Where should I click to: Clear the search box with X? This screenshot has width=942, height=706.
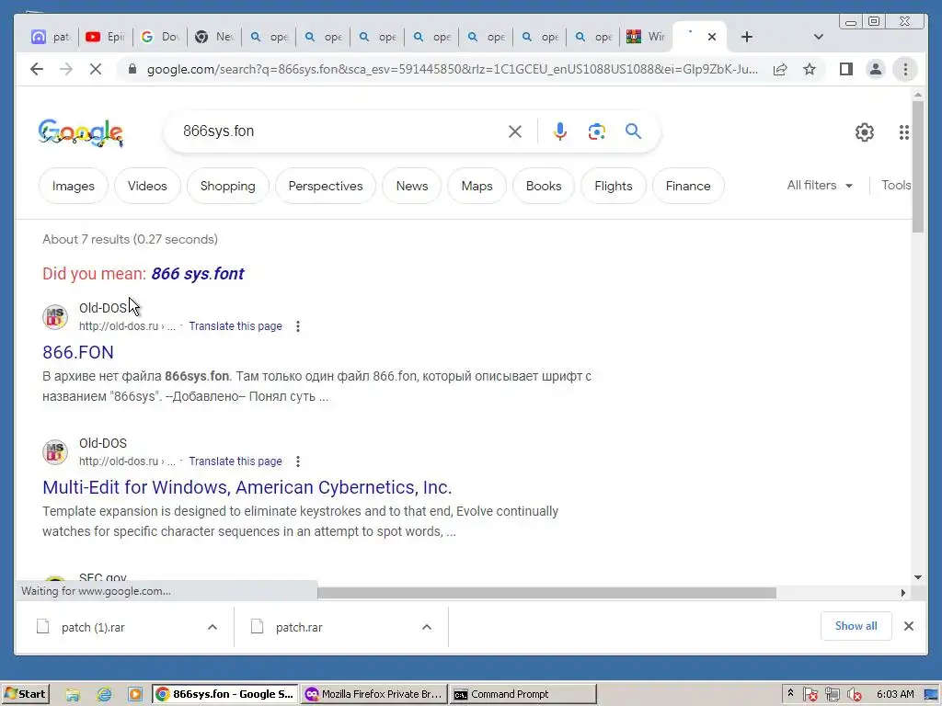(x=515, y=131)
